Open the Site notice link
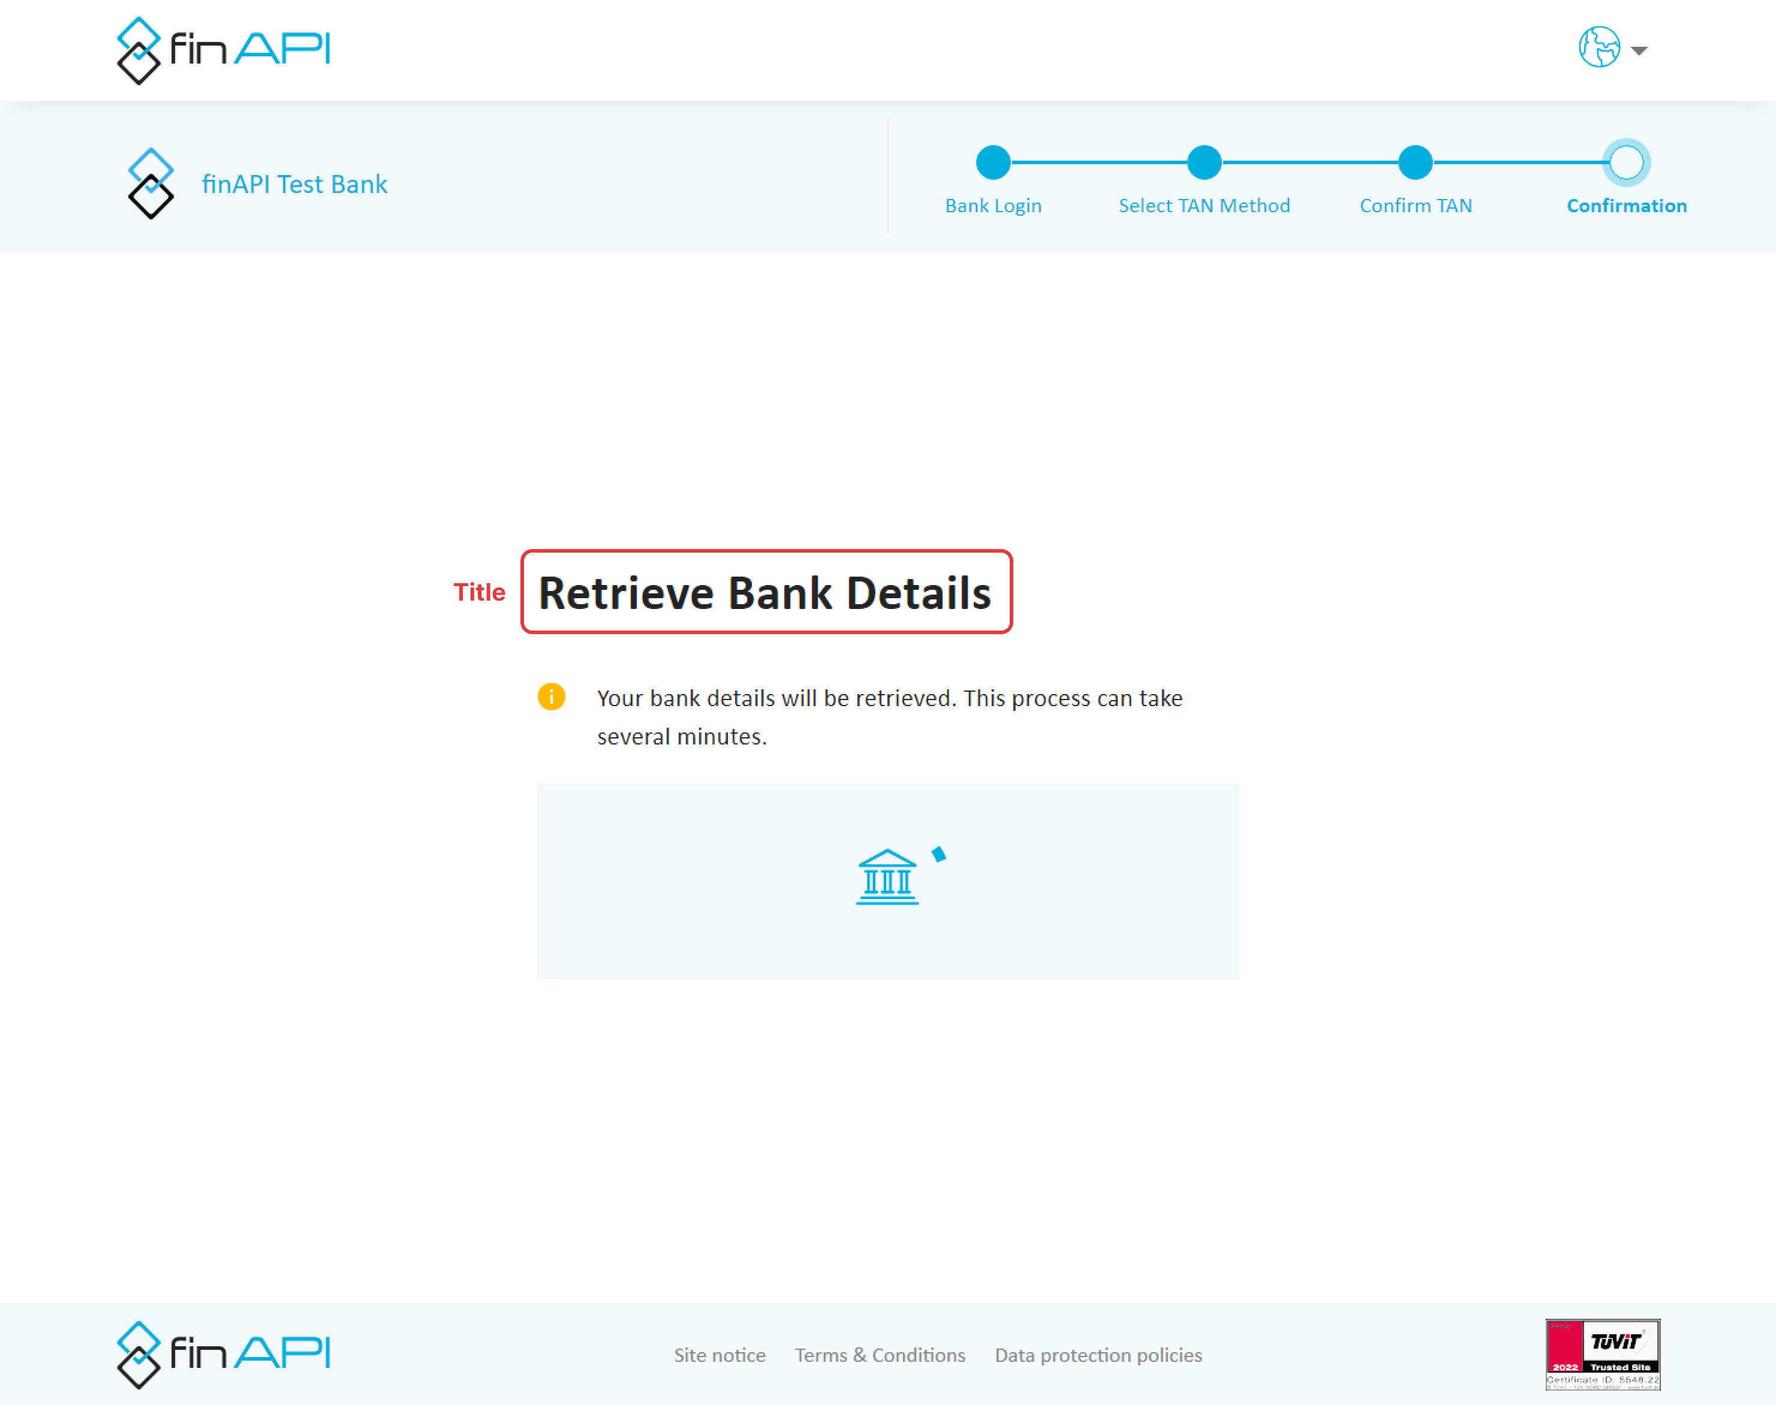Screen dimensions: 1776x1405 click(718, 1355)
